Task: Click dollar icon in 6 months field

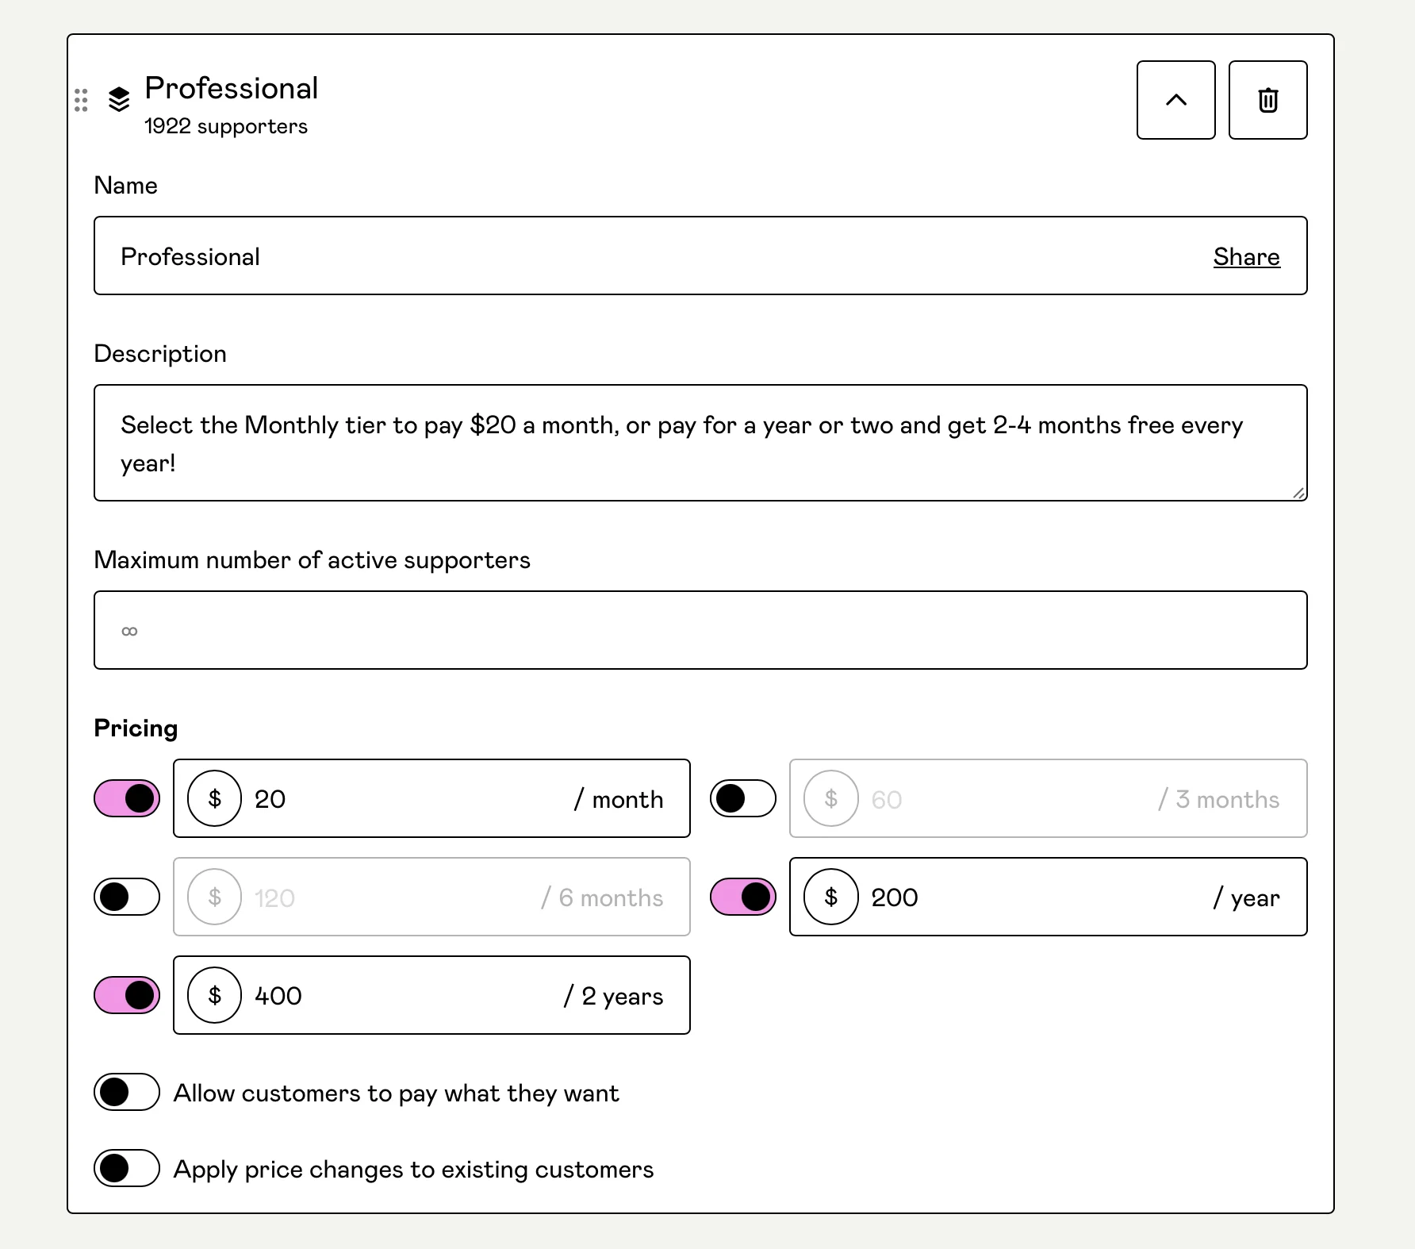Action: (x=214, y=897)
